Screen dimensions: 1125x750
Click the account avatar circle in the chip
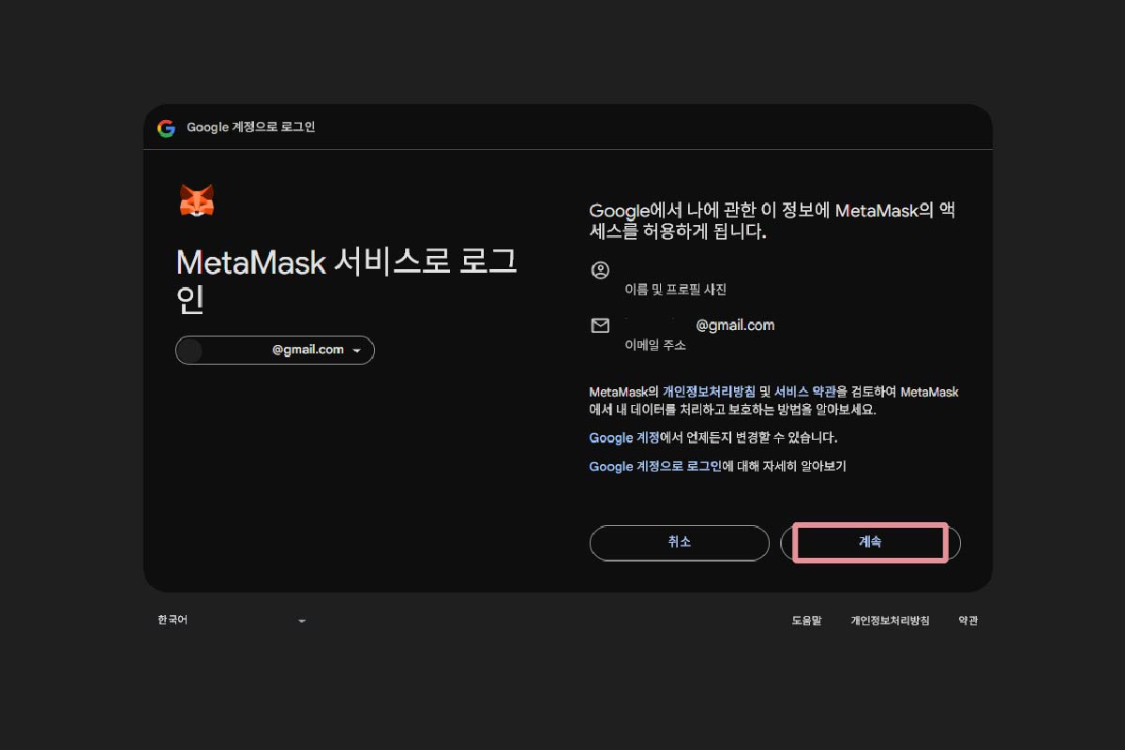click(190, 350)
